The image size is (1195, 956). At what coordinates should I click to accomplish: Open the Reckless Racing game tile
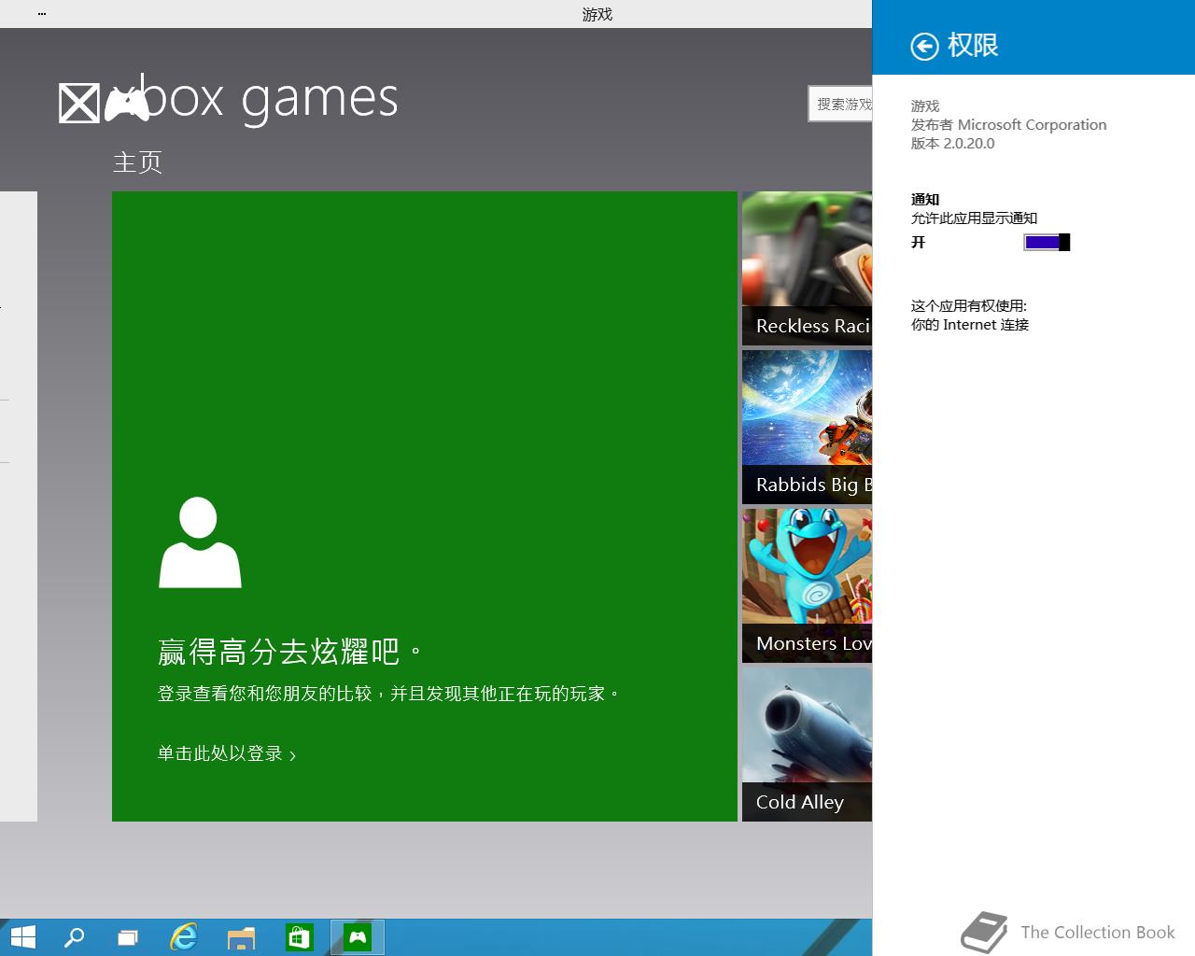(x=807, y=269)
